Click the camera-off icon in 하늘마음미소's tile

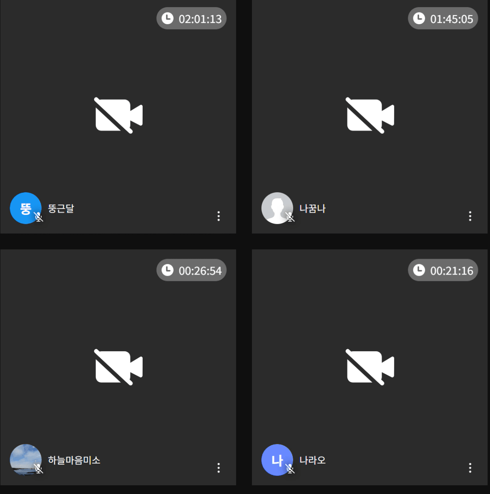pyautogui.click(x=118, y=367)
